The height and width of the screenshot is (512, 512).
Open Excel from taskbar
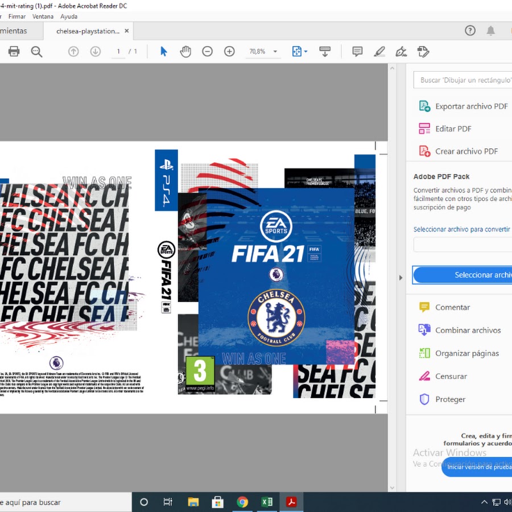coord(267,502)
